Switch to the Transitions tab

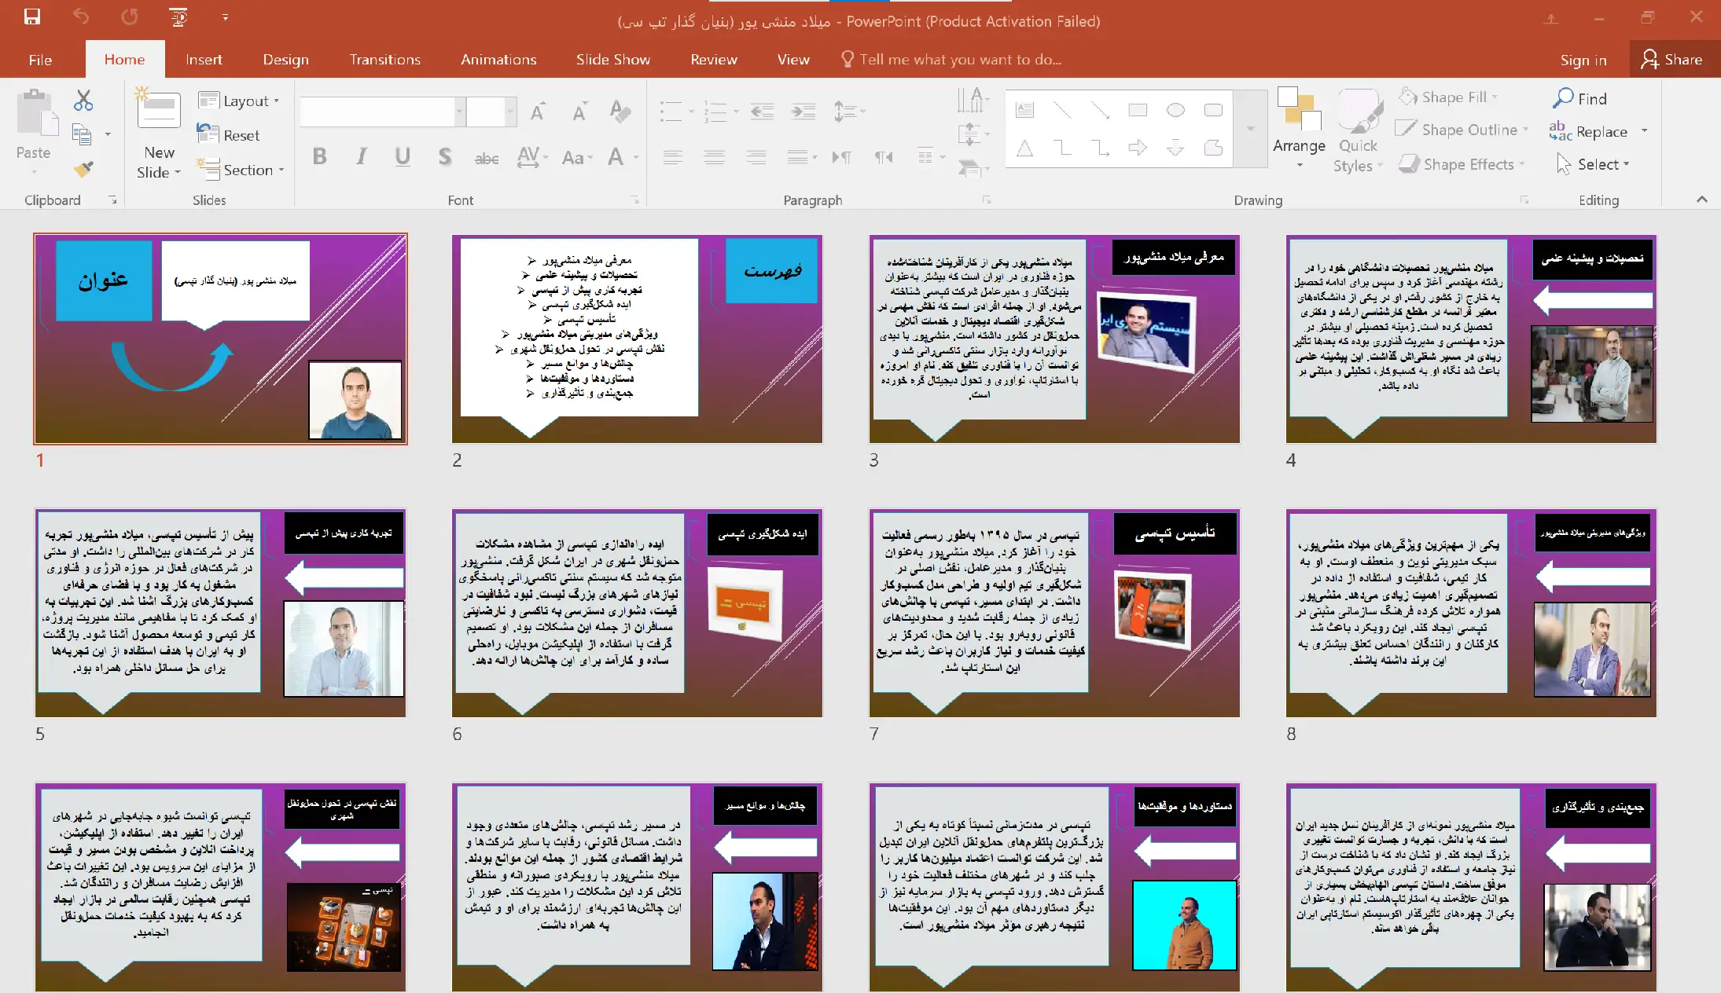click(384, 60)
